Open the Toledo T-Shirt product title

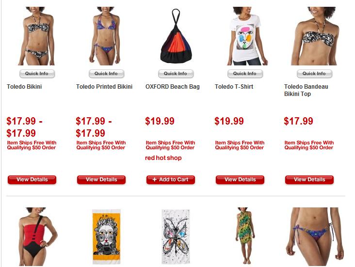(234, 87)
